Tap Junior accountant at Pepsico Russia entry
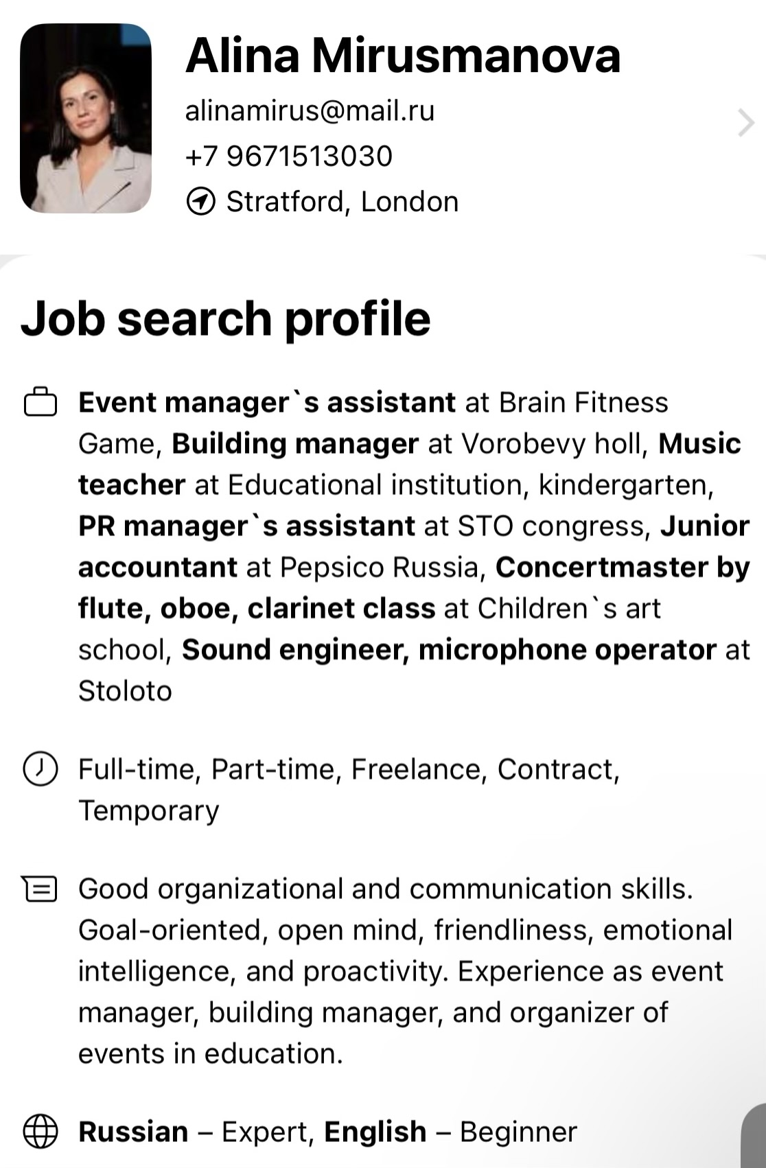 (x=414, y=546)
